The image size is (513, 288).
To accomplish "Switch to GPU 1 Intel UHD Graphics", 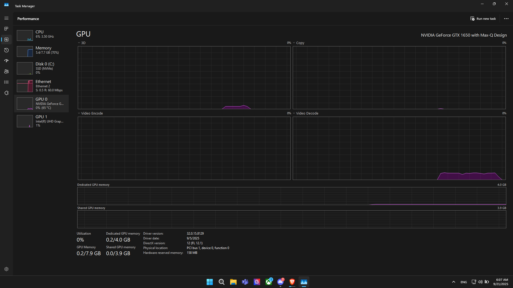I will tap(41, 121).
